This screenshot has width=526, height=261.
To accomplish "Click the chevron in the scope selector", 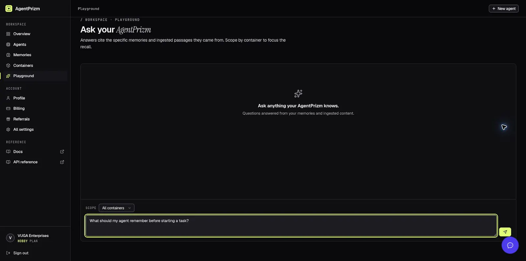I will pyautogui.click(x=130, y=208).
